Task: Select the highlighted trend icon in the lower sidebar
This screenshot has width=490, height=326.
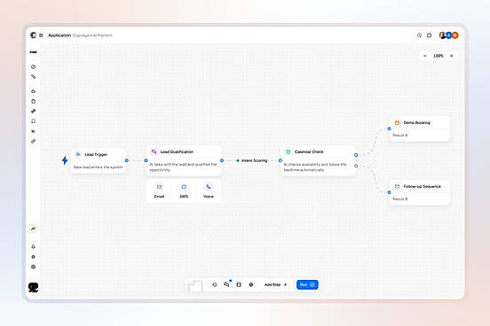Action: tap(33, 229)
